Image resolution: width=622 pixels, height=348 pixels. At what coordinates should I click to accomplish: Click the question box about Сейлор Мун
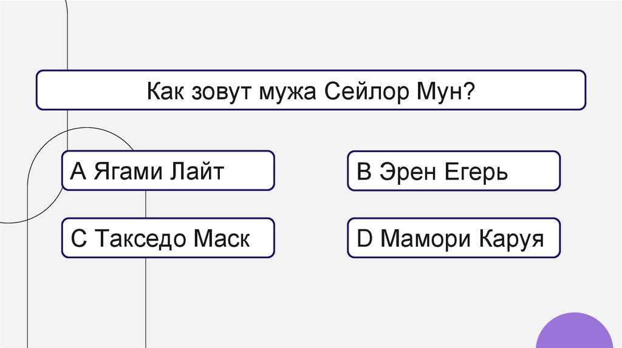[x=310, y=90]
